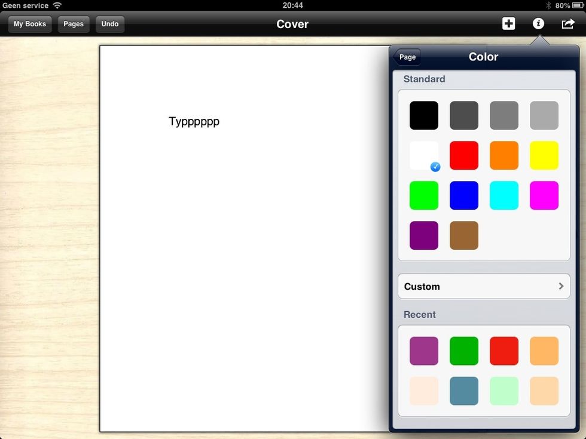The image size is (586, 439).
Task: Click the Typppppp text on page
Action: pos(194,122)
